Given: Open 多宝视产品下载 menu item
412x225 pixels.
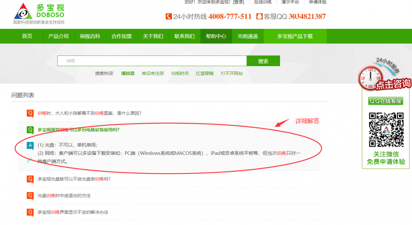Looking at the screenshot, I should click(x=295, y=36).
